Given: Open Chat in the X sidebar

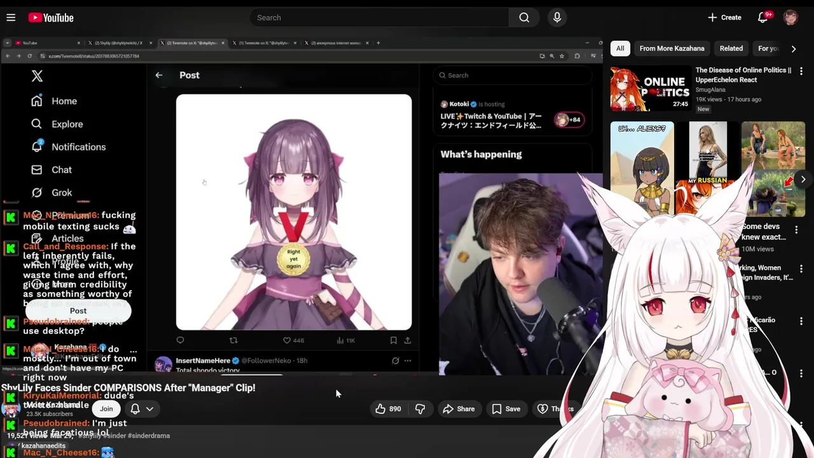Looking at the screenshot, I should (52, 170).
